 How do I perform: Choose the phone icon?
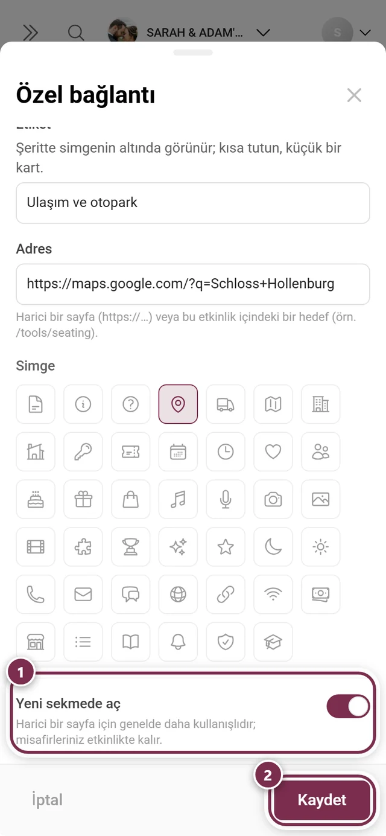pyautogui.click(x=36, y=595)
